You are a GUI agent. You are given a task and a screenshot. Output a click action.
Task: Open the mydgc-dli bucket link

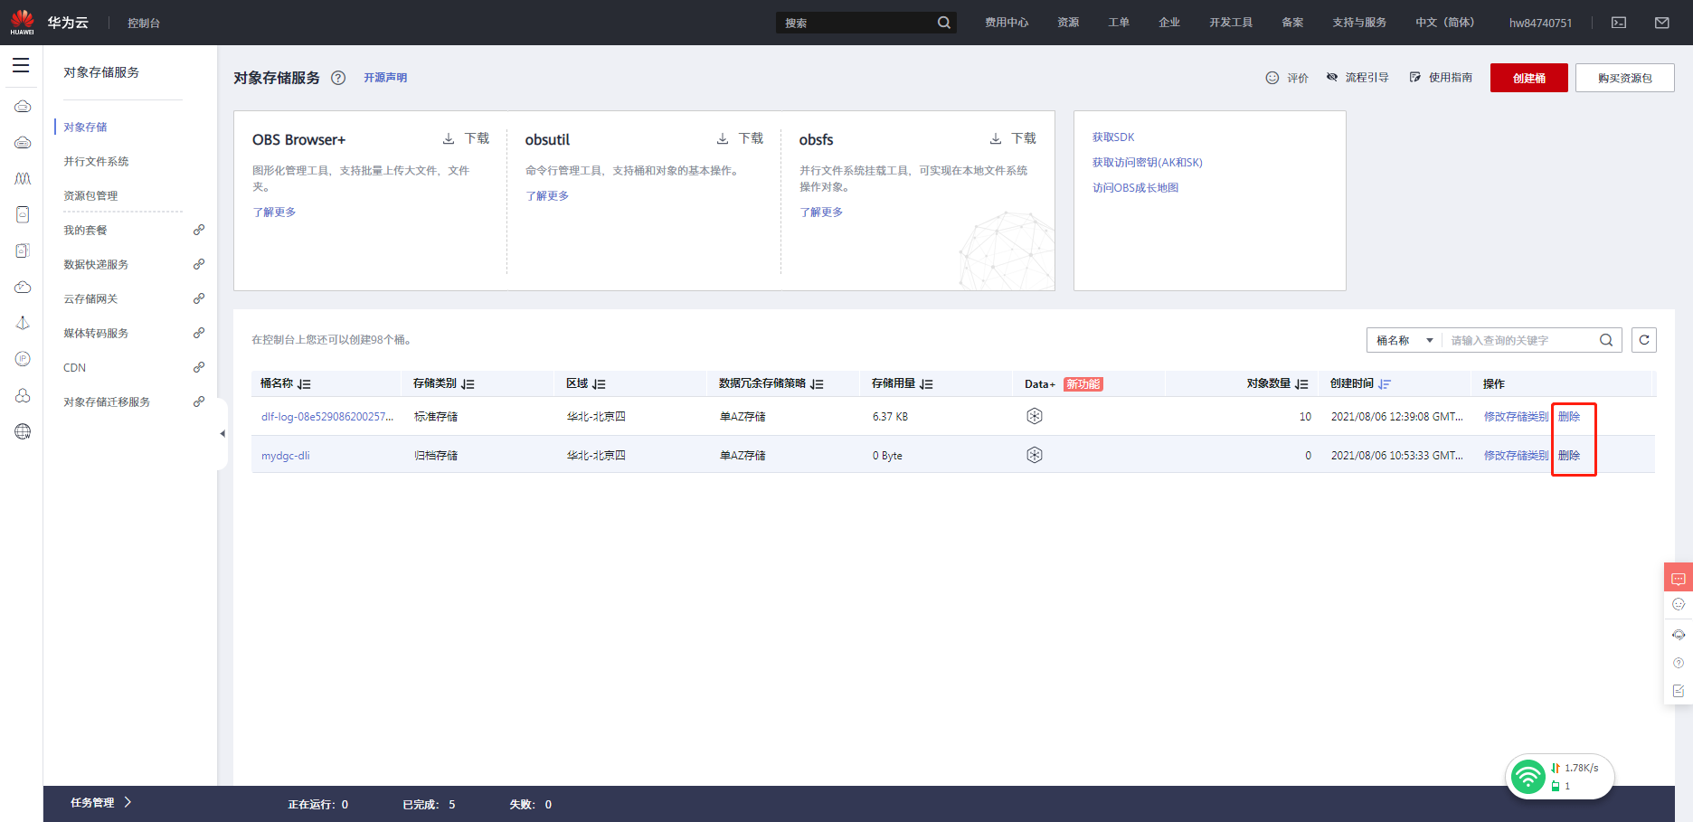pyautogui.click(x=285, y=456)
